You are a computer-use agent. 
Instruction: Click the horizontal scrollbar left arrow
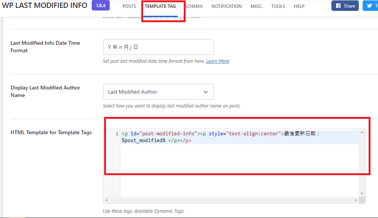(106, 200)
